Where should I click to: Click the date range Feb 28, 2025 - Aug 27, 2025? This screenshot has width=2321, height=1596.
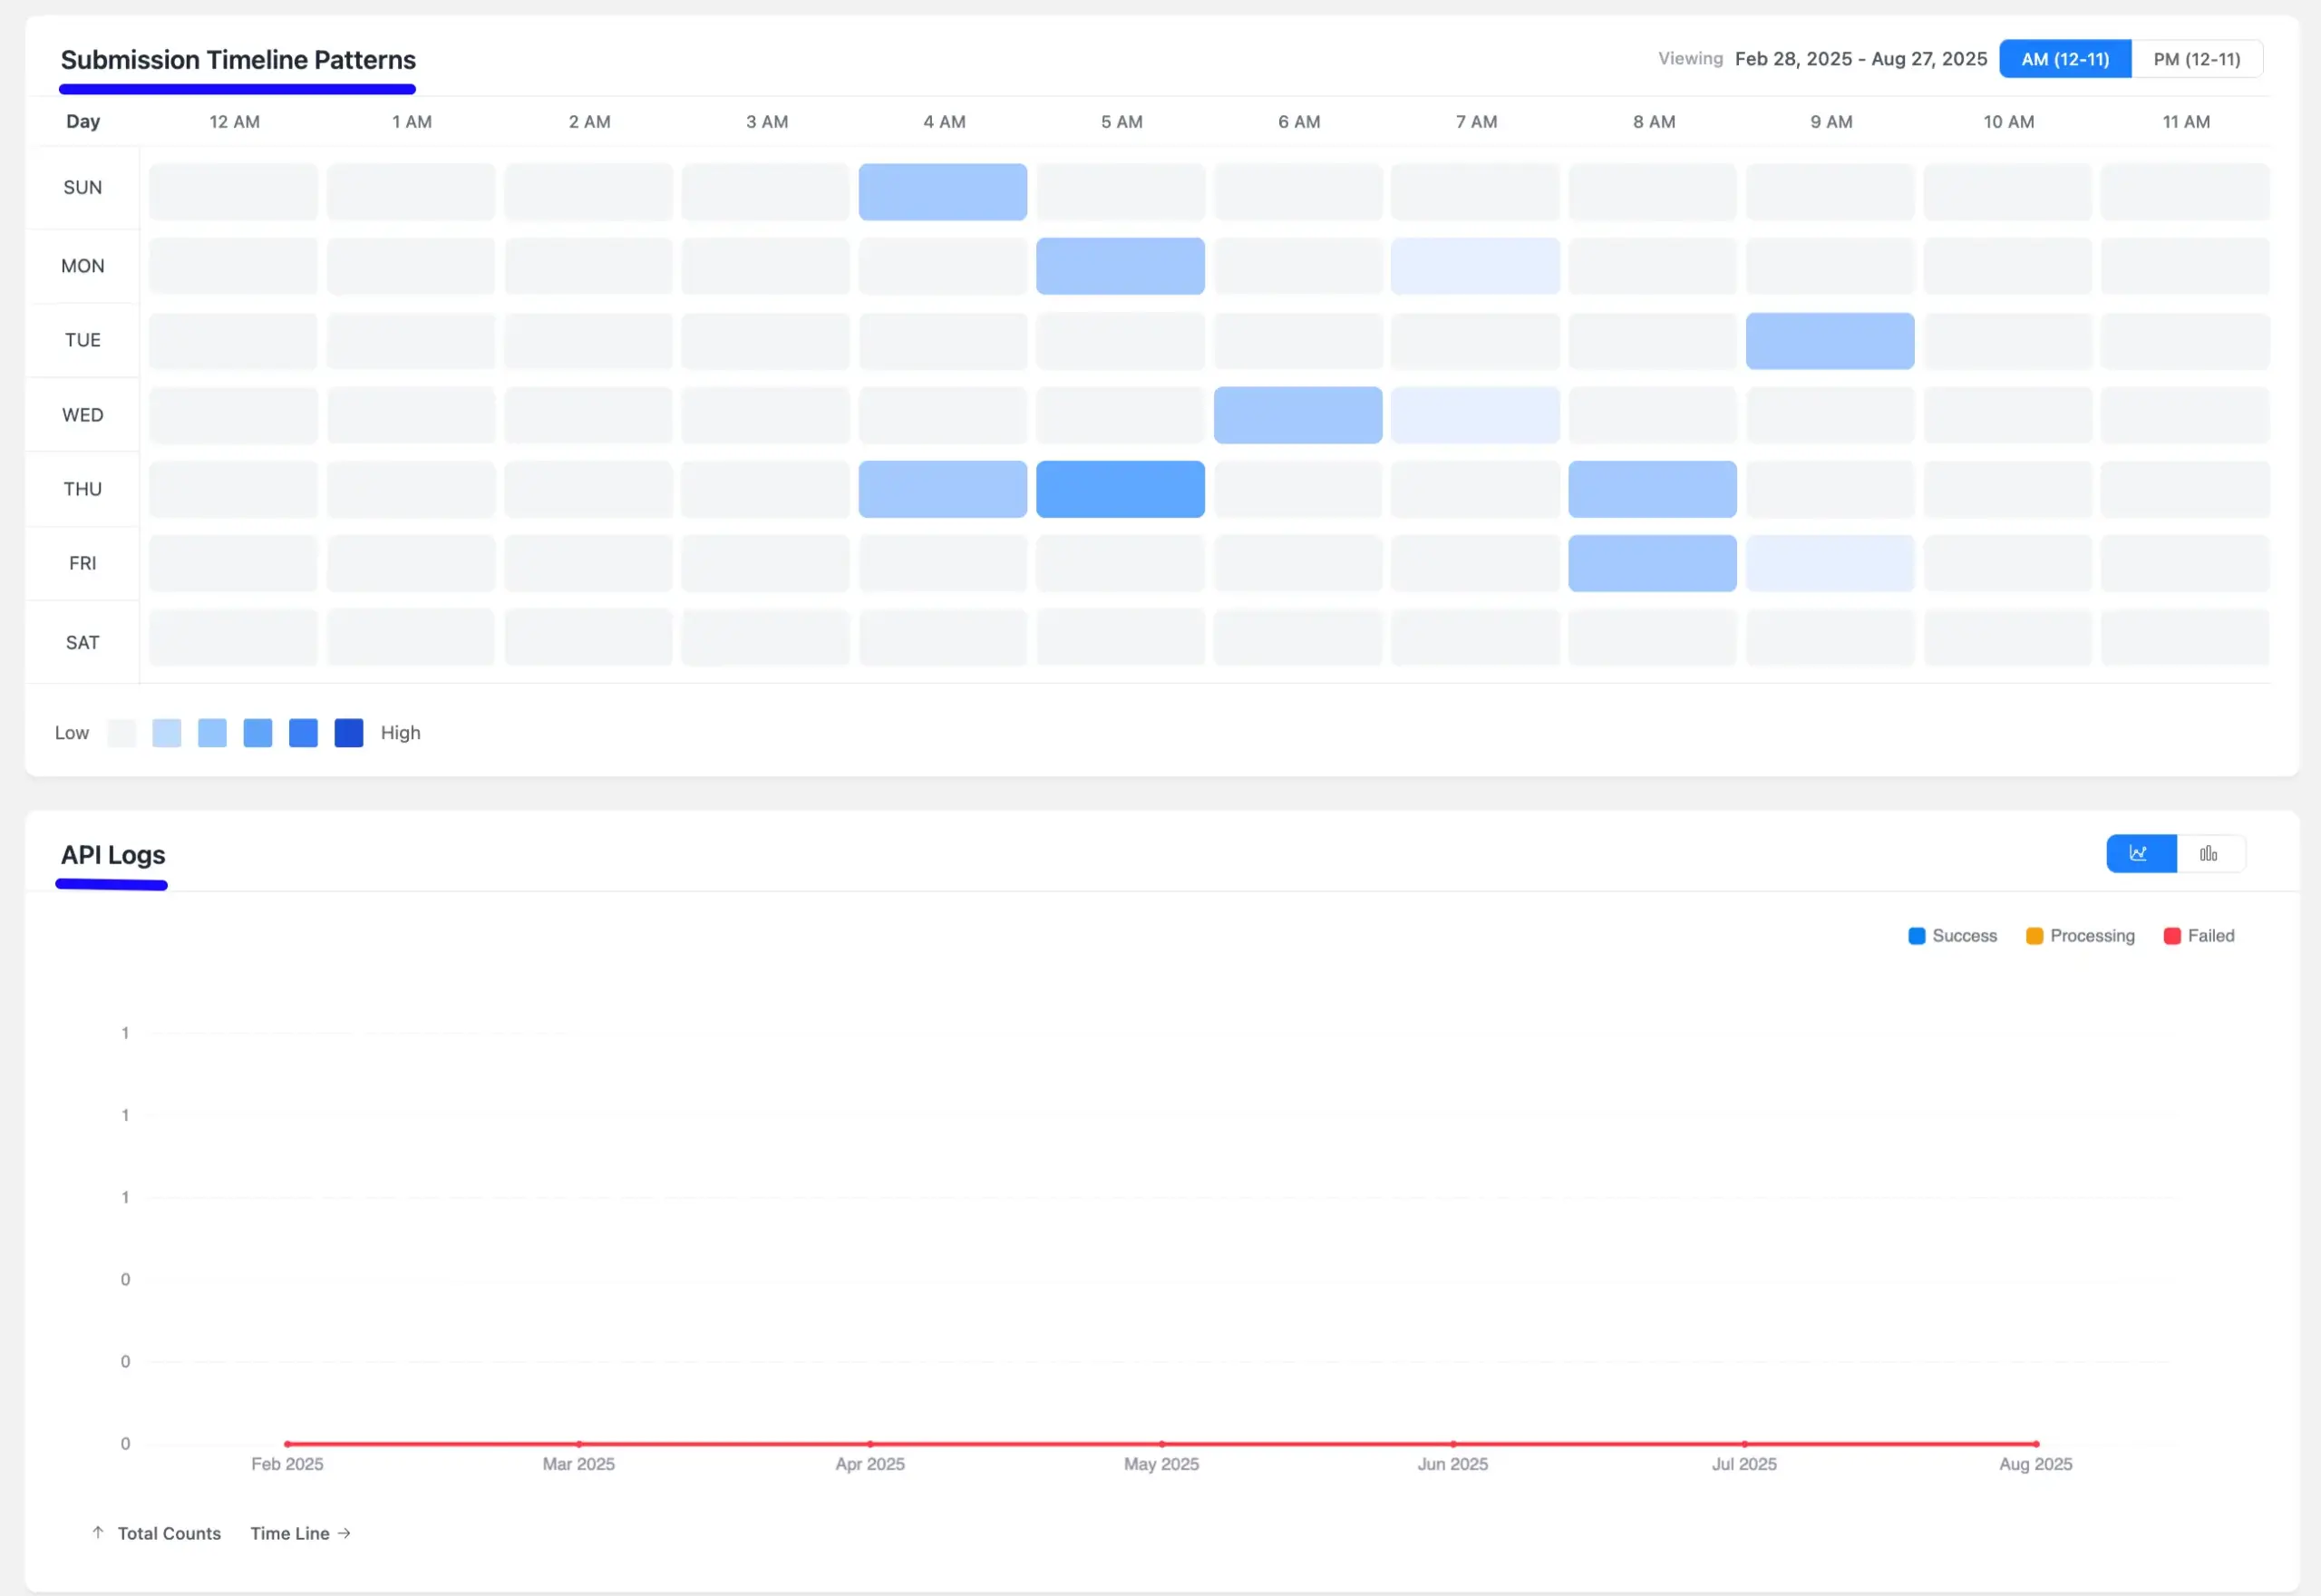(x=1860, y=59)
